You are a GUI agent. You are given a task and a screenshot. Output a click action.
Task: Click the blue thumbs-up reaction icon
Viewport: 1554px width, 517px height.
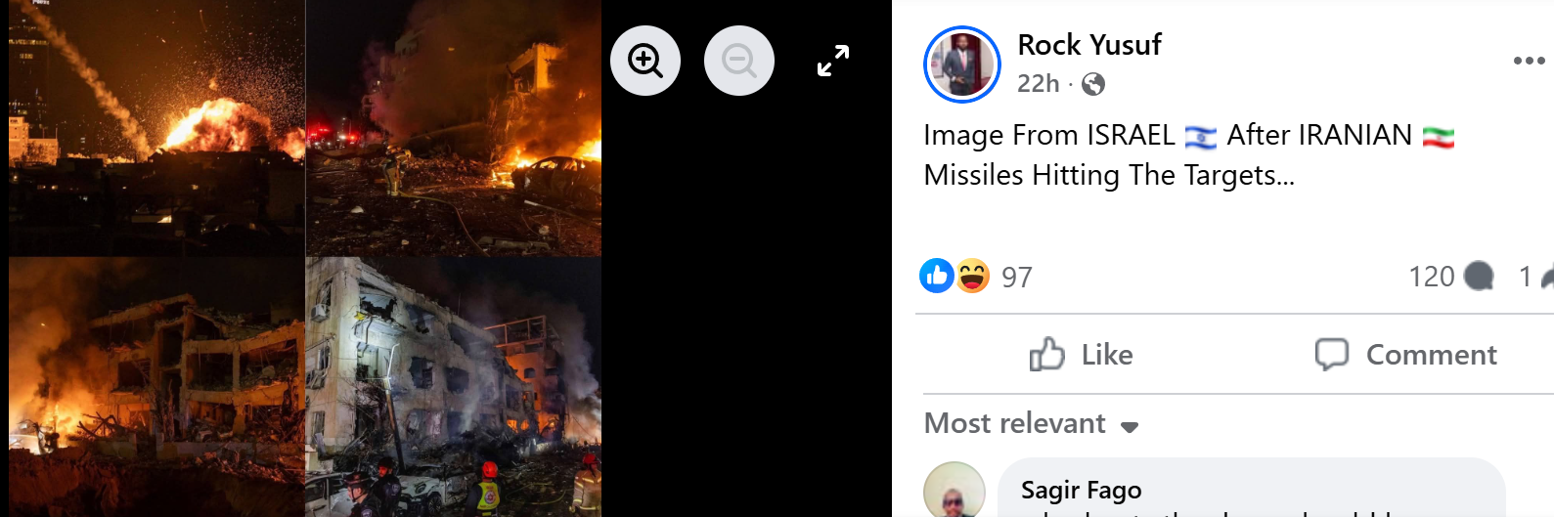pyautogui.click(x=937, y=277)
